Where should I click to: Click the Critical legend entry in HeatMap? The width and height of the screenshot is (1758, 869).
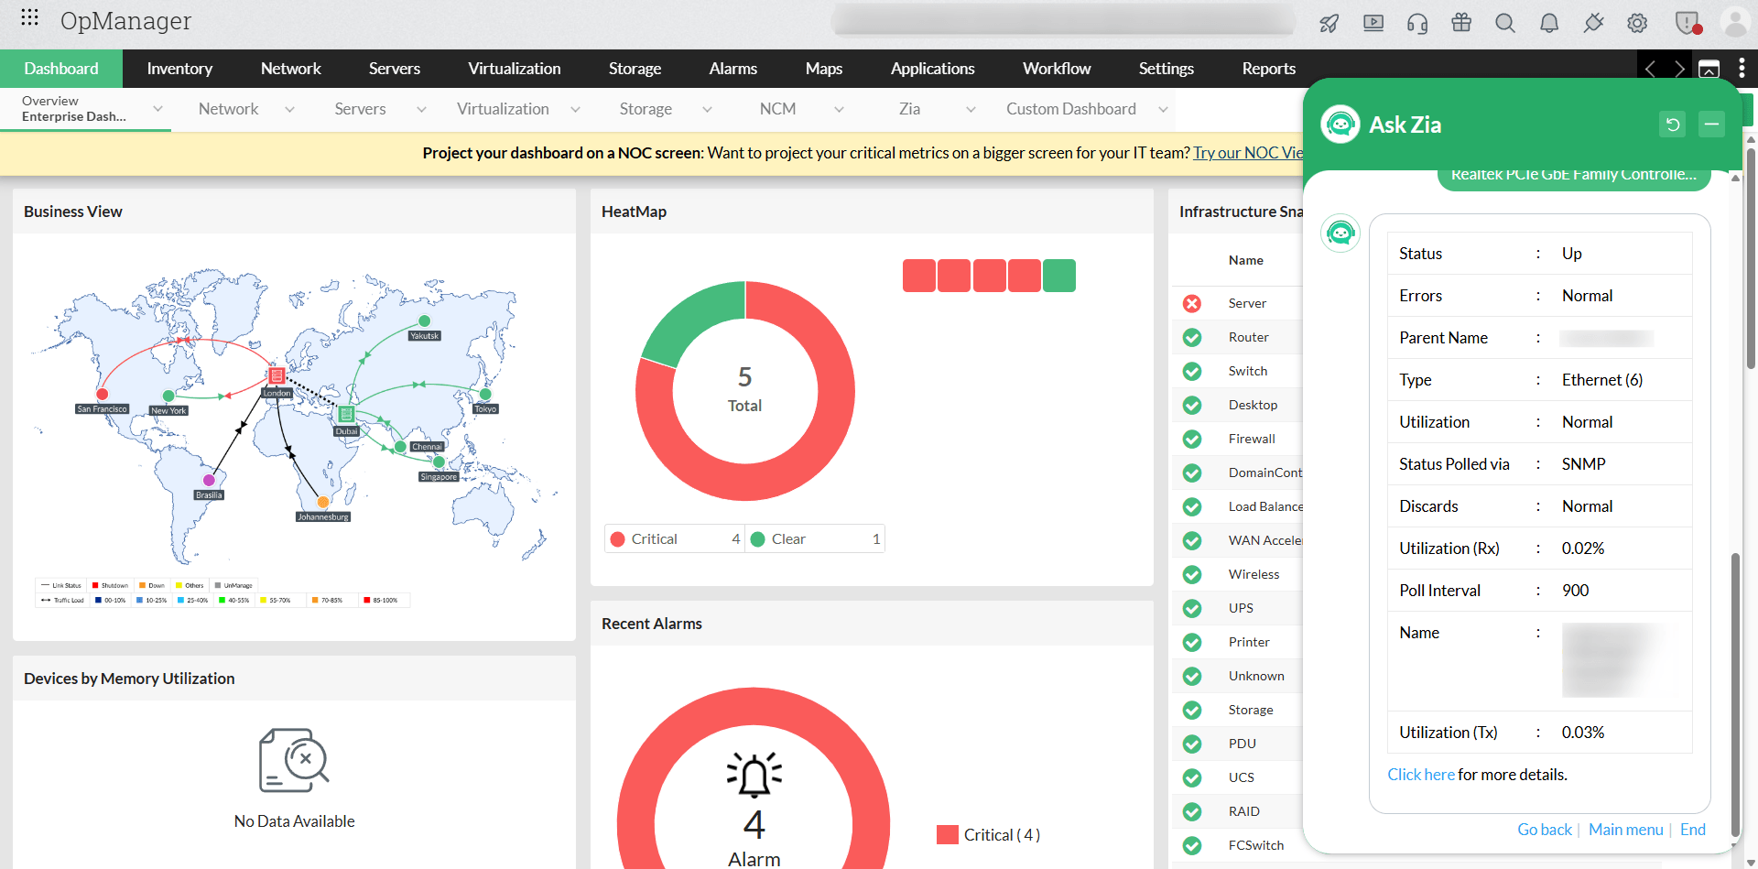point(674,539)
